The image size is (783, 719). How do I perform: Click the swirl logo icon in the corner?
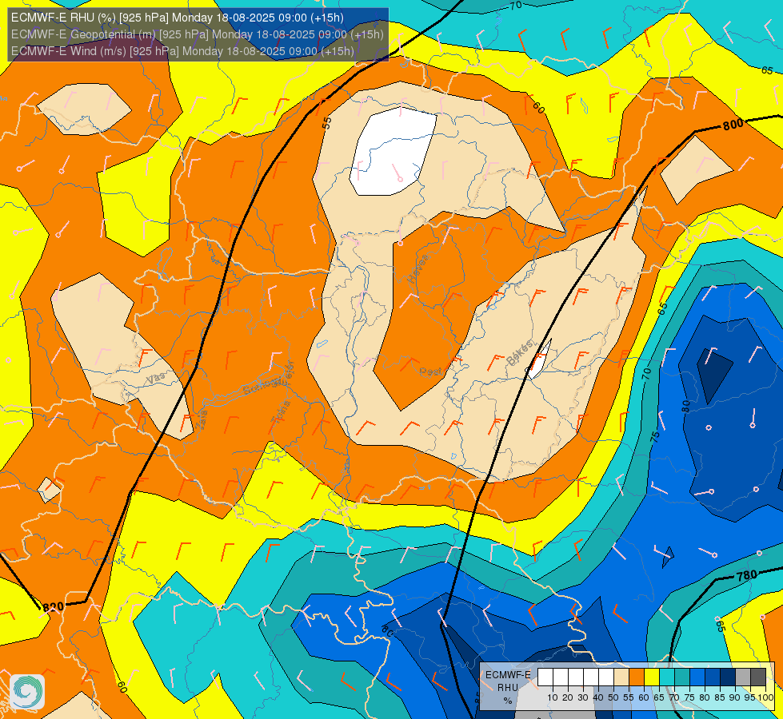(27, 692)
